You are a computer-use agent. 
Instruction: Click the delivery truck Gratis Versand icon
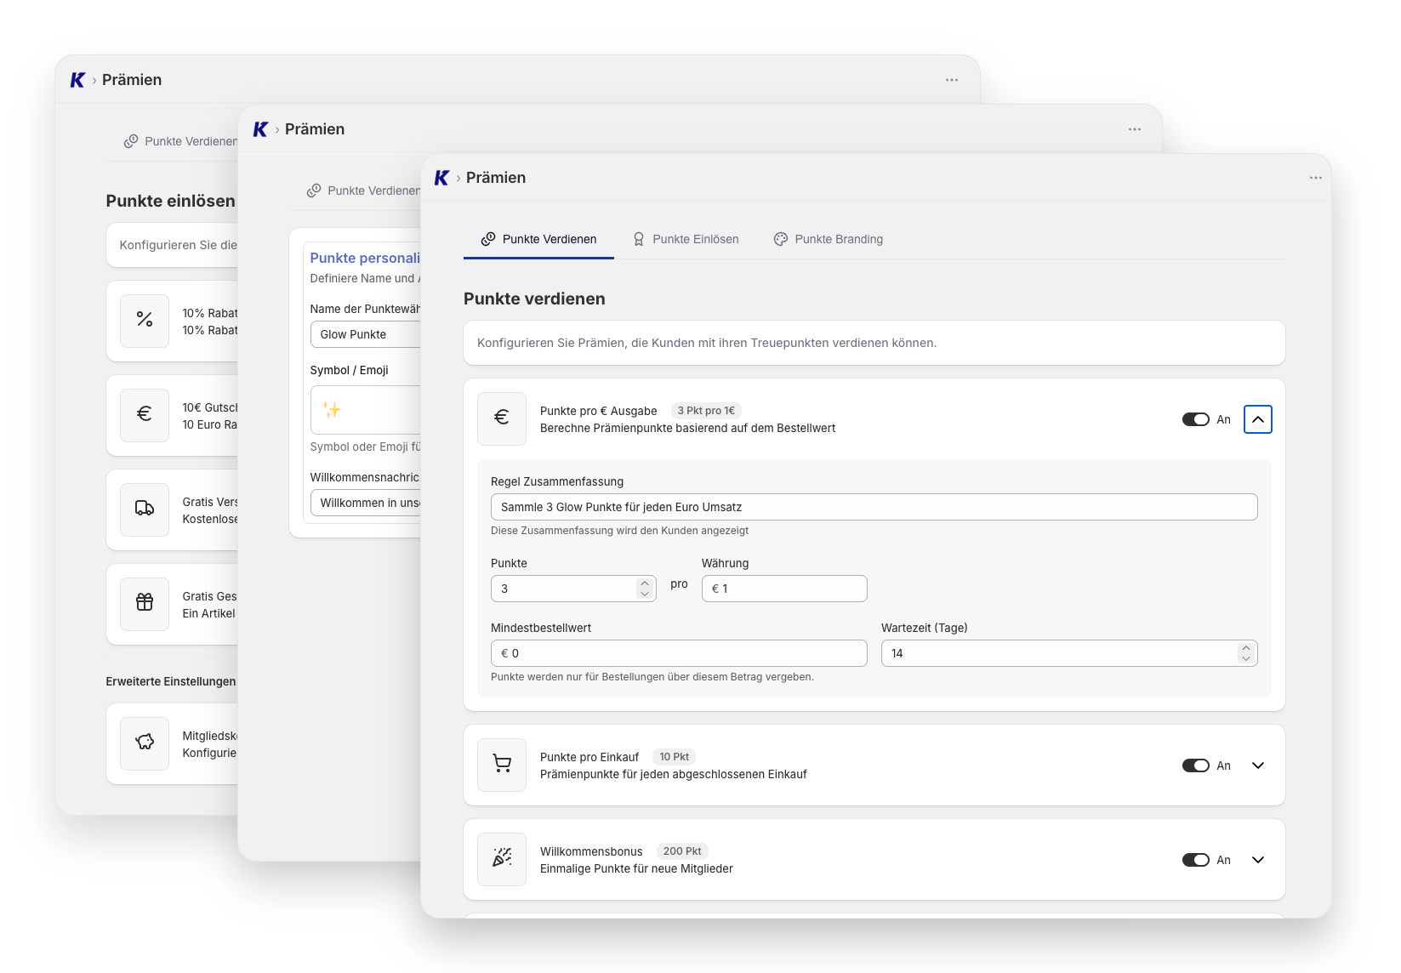[x=145, y=509]
